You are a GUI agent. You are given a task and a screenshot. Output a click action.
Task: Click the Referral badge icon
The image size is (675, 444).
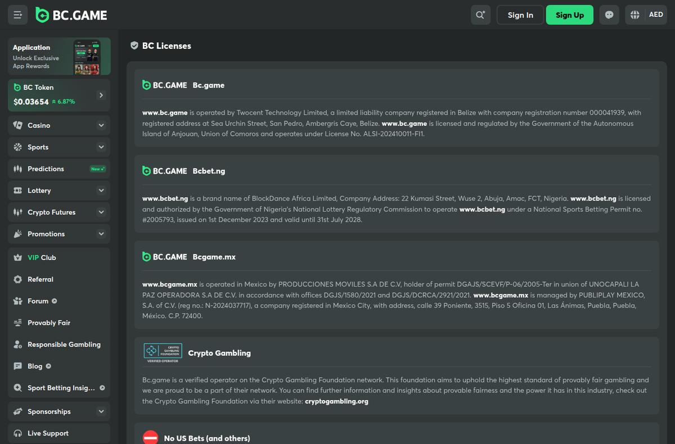(17, 279)
